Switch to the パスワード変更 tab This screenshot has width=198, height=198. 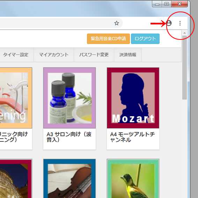point(94,55)
